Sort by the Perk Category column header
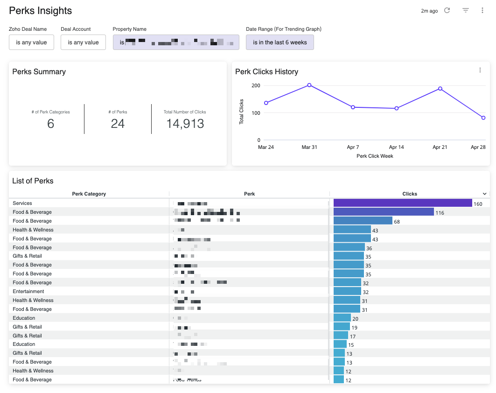This screenshot has width=496, height=393. coord(89,194)
